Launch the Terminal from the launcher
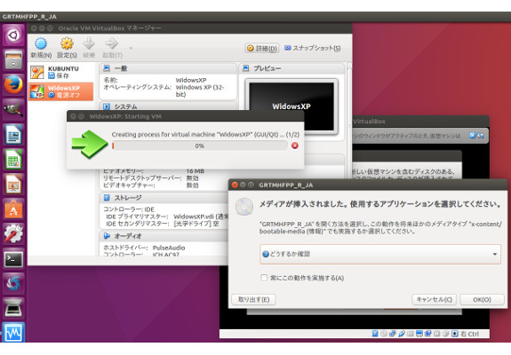511x355 pixels. pos(13,258)
